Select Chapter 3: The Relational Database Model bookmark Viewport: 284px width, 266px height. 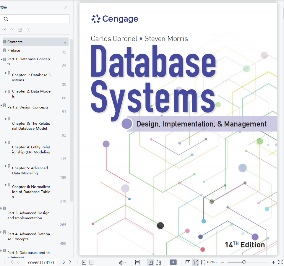click(x=31, y=126)
